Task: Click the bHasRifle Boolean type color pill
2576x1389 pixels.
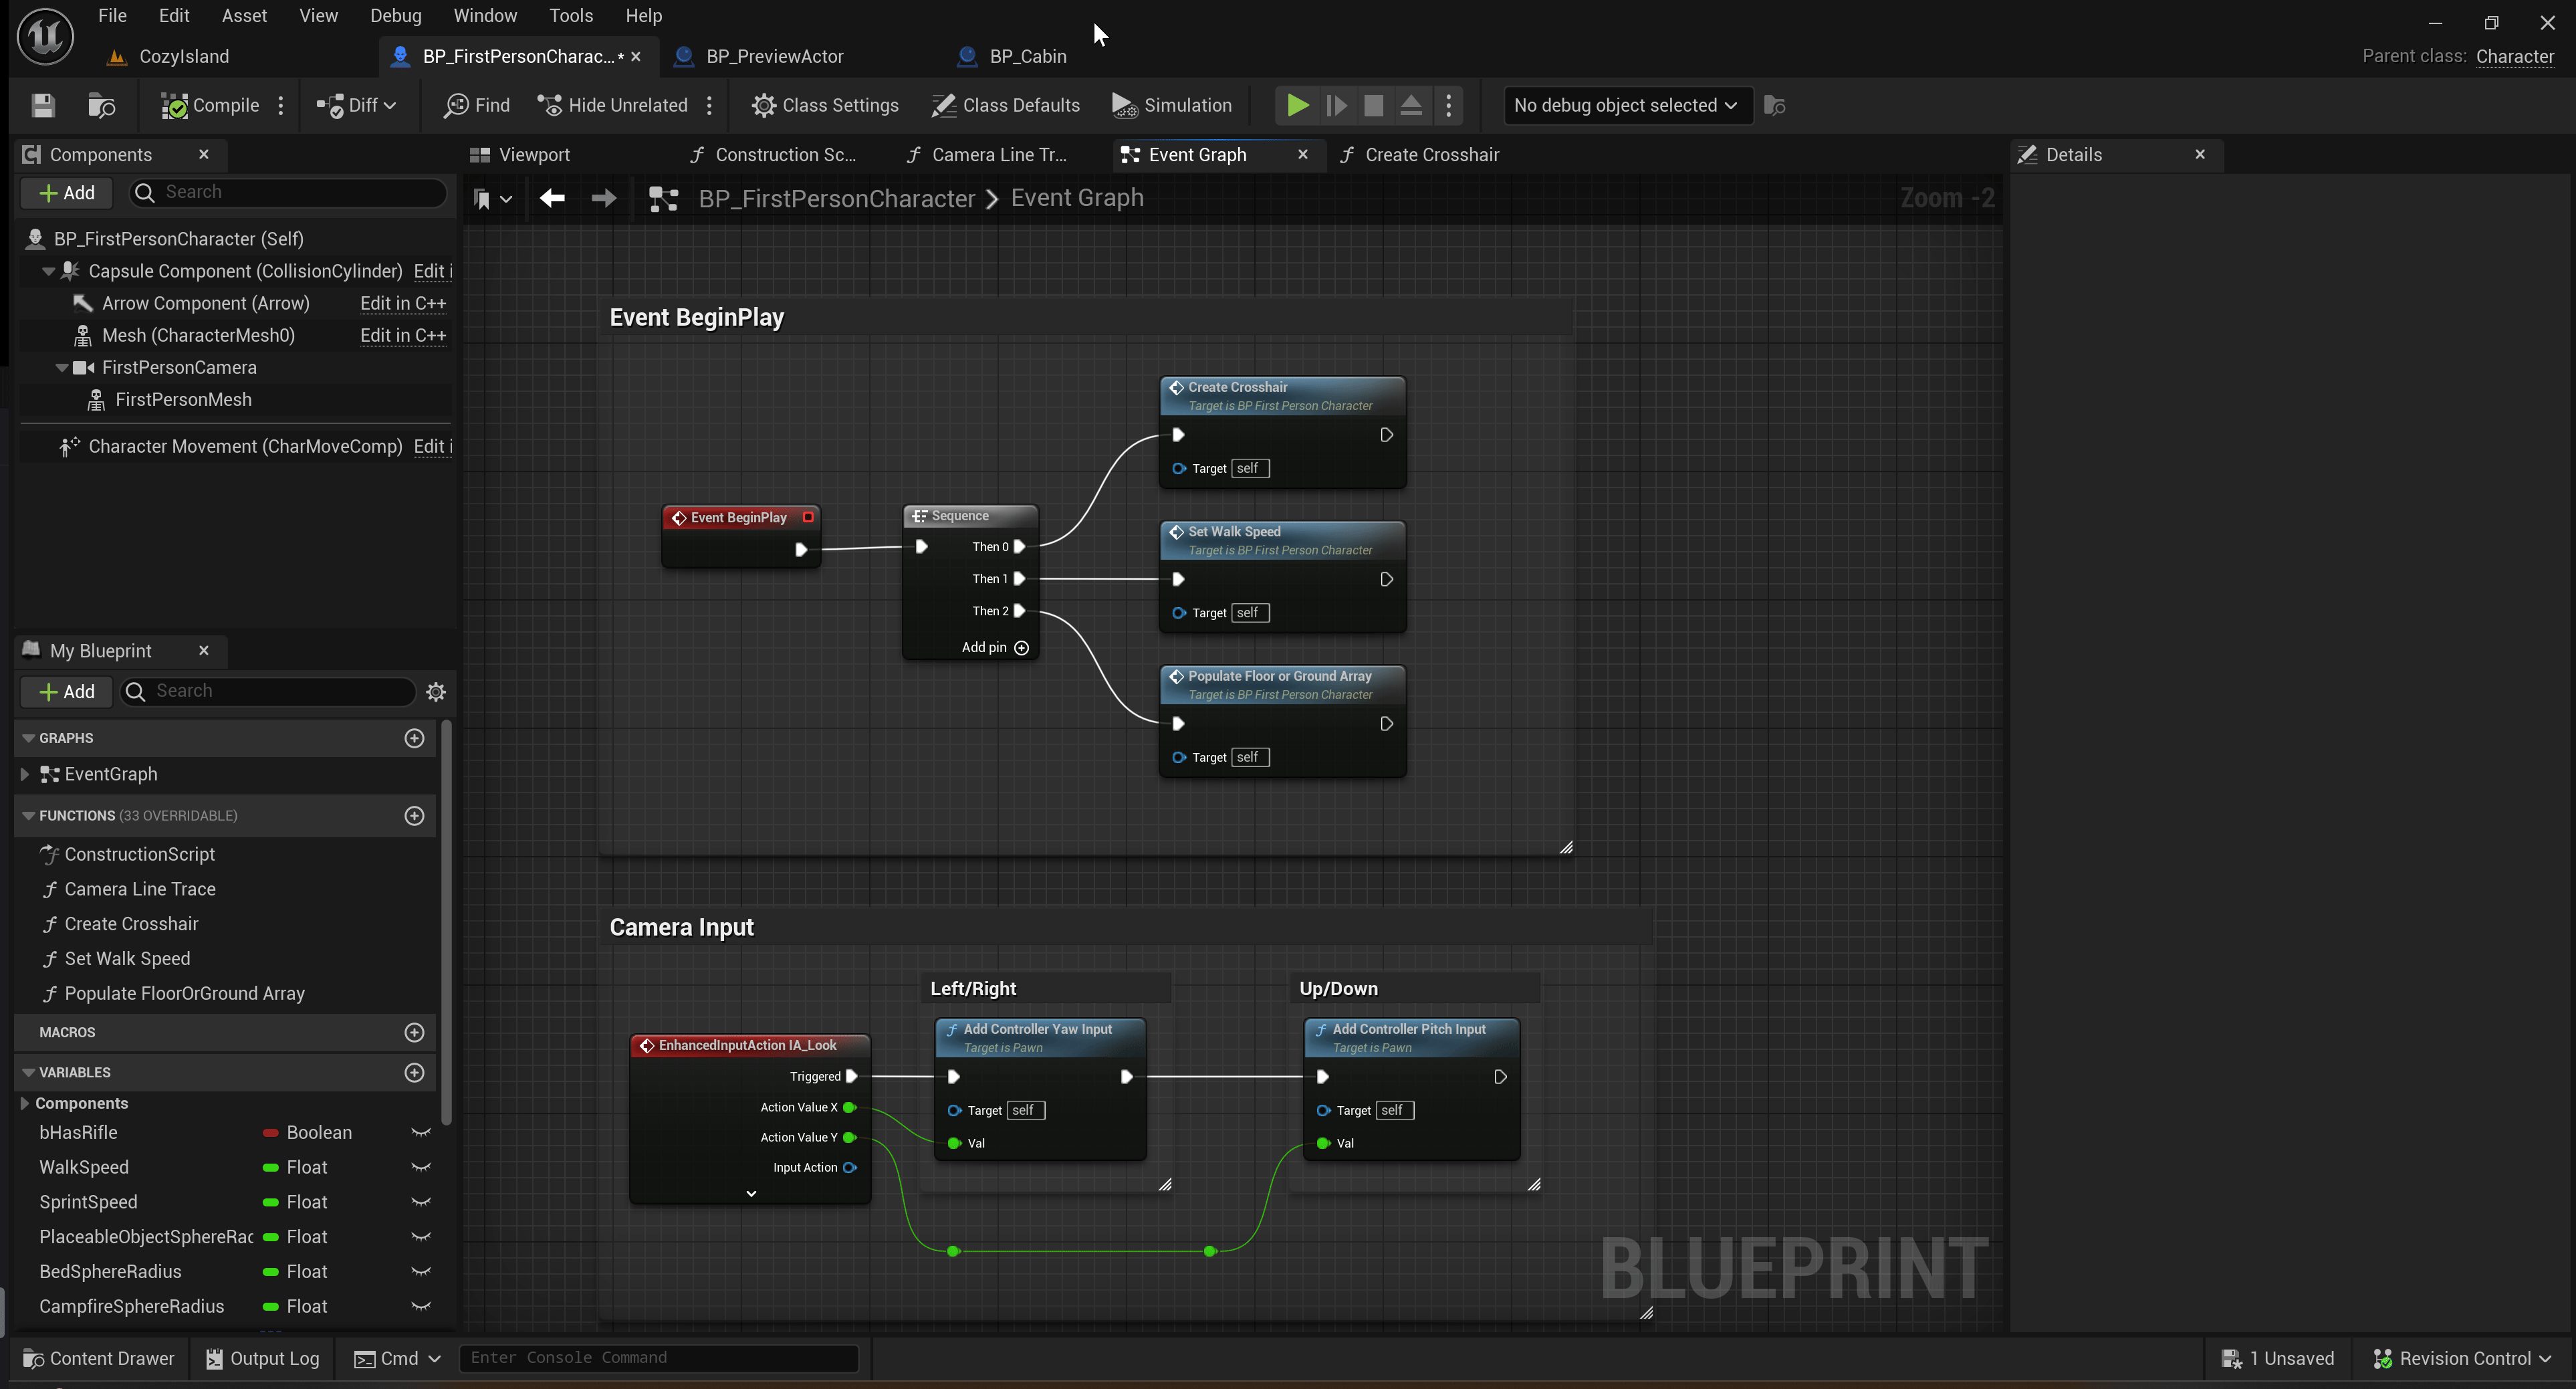Action: pos(270,1132)
